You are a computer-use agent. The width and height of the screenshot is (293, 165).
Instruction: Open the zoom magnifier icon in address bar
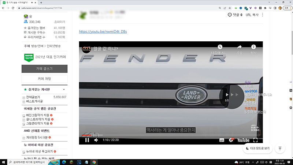click(x=220, y=8)
